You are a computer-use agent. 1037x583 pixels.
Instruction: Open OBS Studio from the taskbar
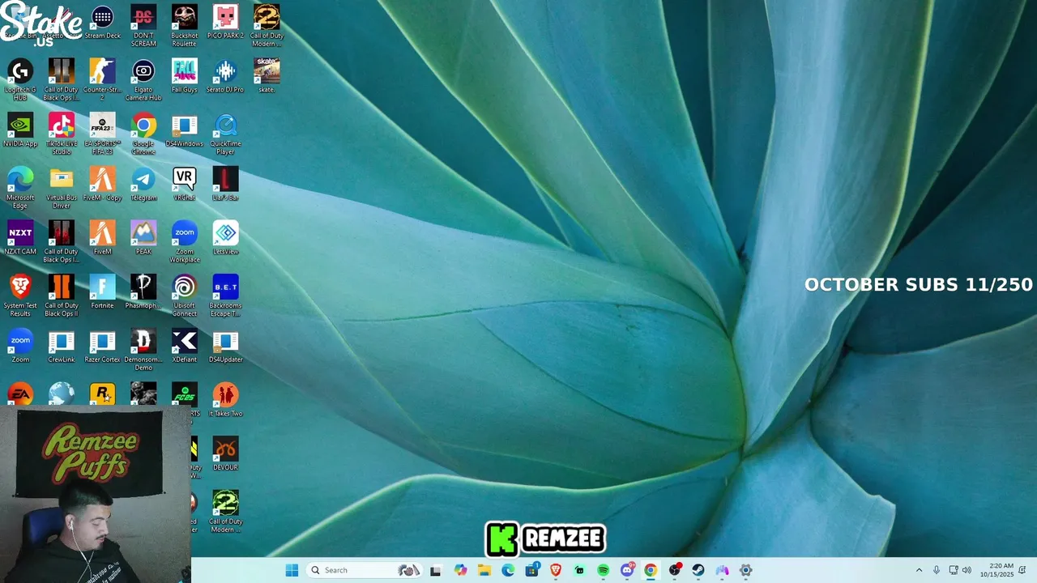(x=675, y=570)
